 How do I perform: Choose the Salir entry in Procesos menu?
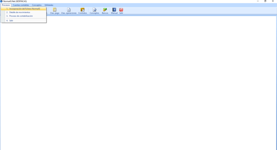coord(24,21)
